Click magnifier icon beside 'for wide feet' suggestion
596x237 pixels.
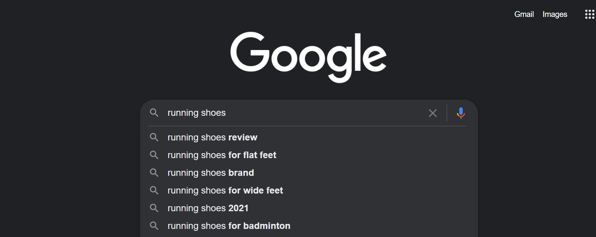[154, 190]
